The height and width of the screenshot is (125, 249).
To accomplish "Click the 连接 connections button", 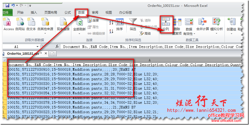I will (93, 20).
